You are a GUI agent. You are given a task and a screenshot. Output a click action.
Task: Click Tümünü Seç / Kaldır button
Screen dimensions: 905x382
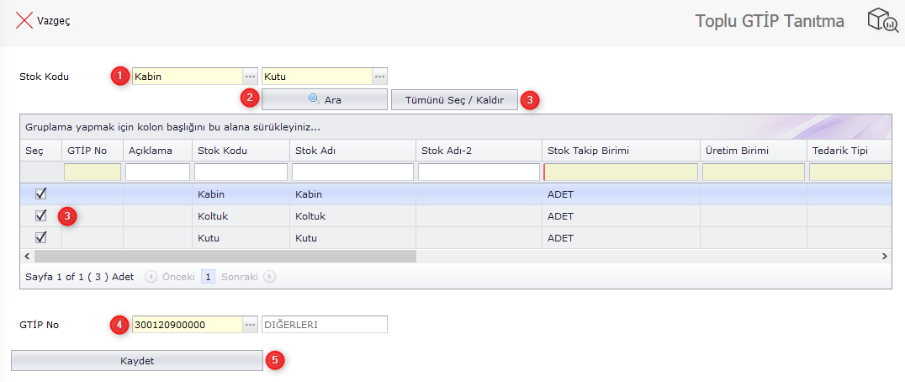[454, 99]
